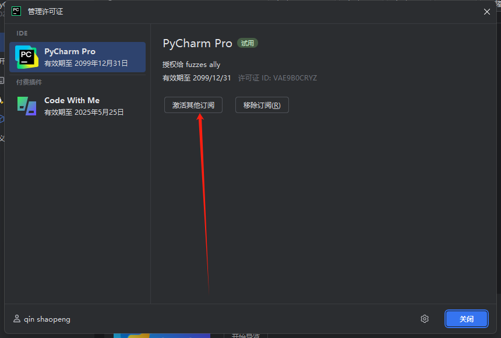Click the 有效期至 2099年12月31日 text
This screenshot has width=501, height=338.
click(86, 64)
